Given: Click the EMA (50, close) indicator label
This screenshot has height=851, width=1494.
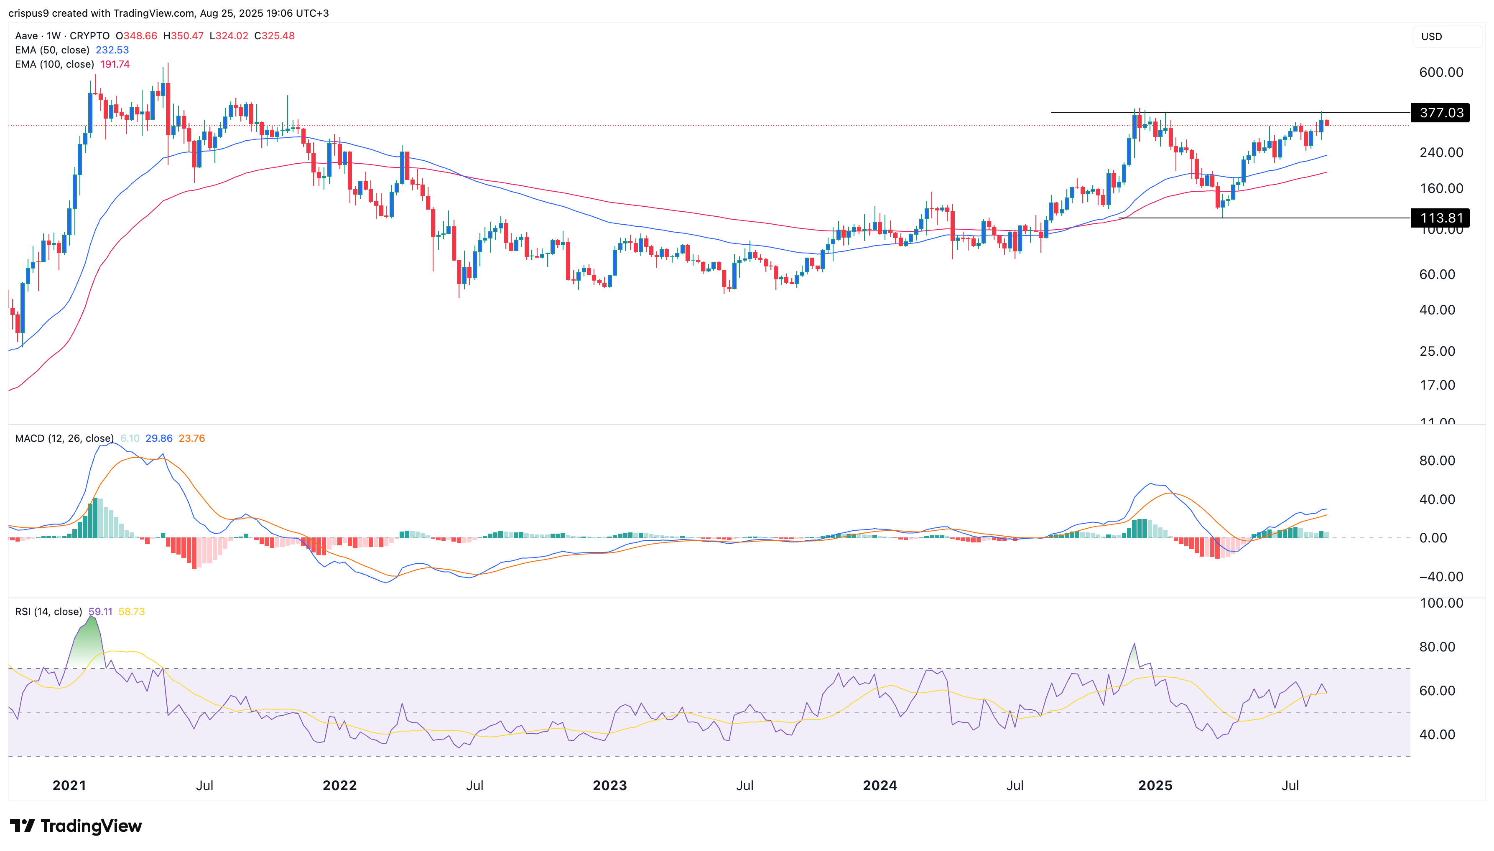Looking at the screenshot, I should coord(51,50).
